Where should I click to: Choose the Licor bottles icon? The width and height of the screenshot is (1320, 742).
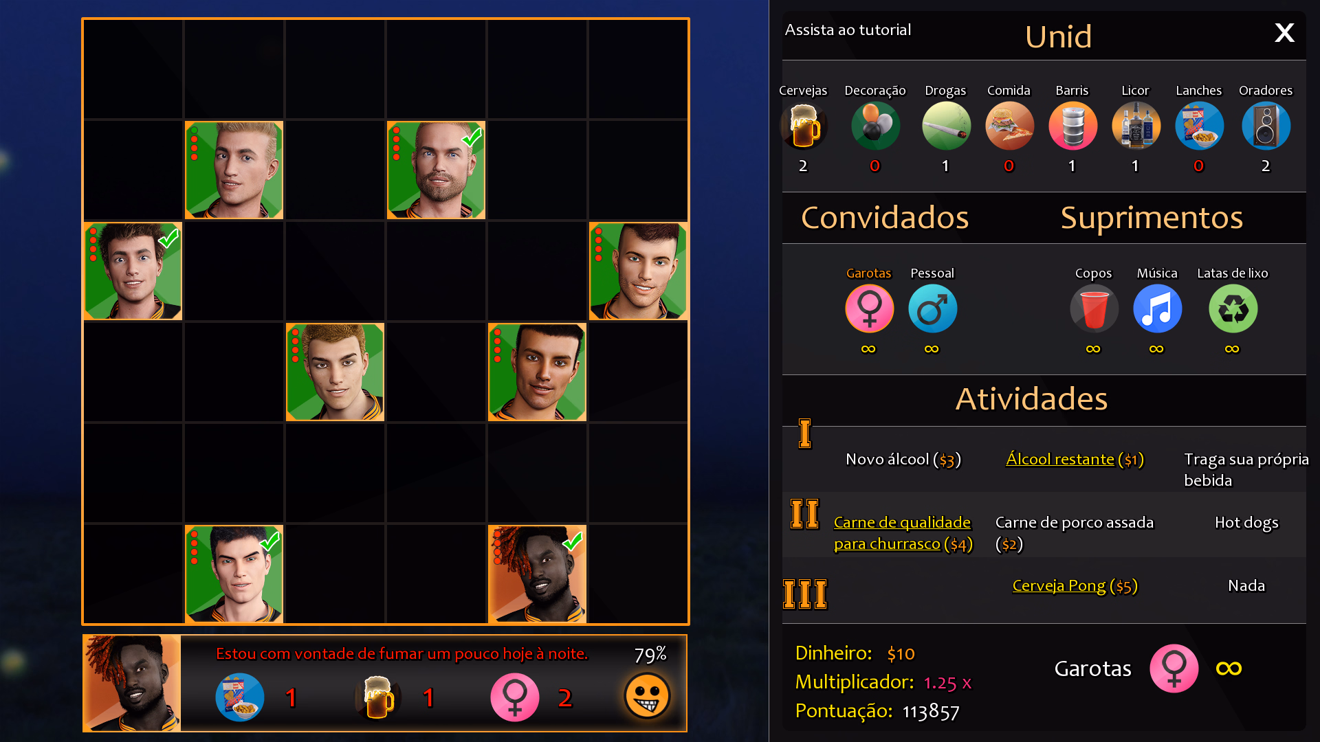[x=1136, y=126]
